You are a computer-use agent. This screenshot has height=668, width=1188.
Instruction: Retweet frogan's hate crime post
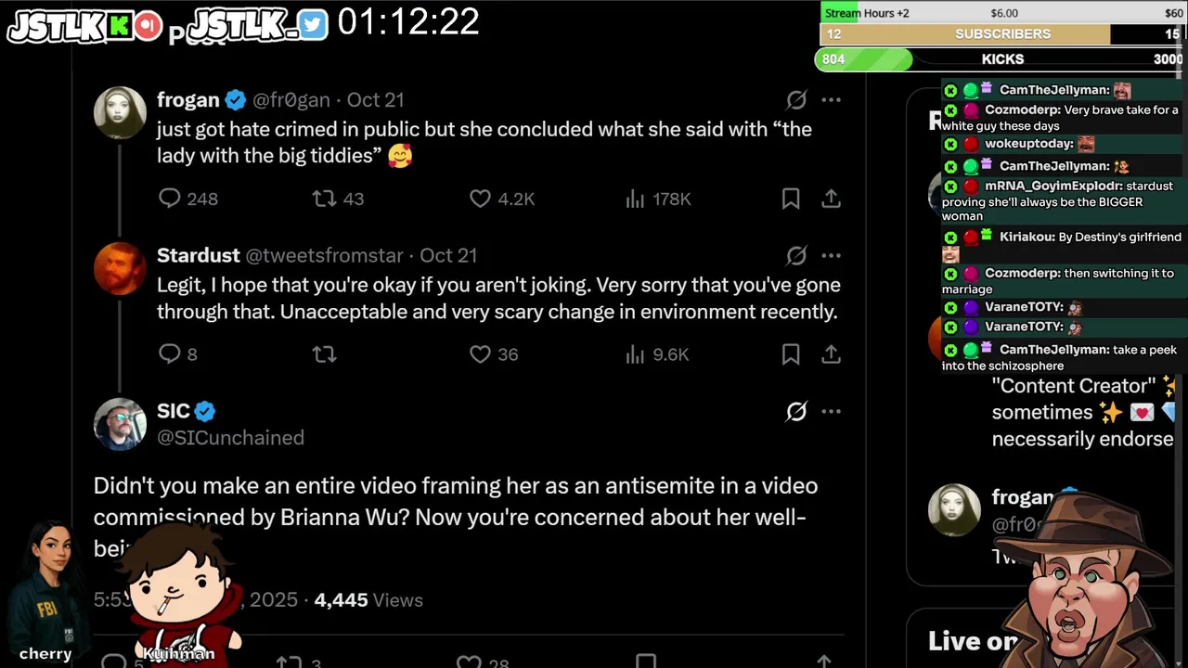click(324, 199)
